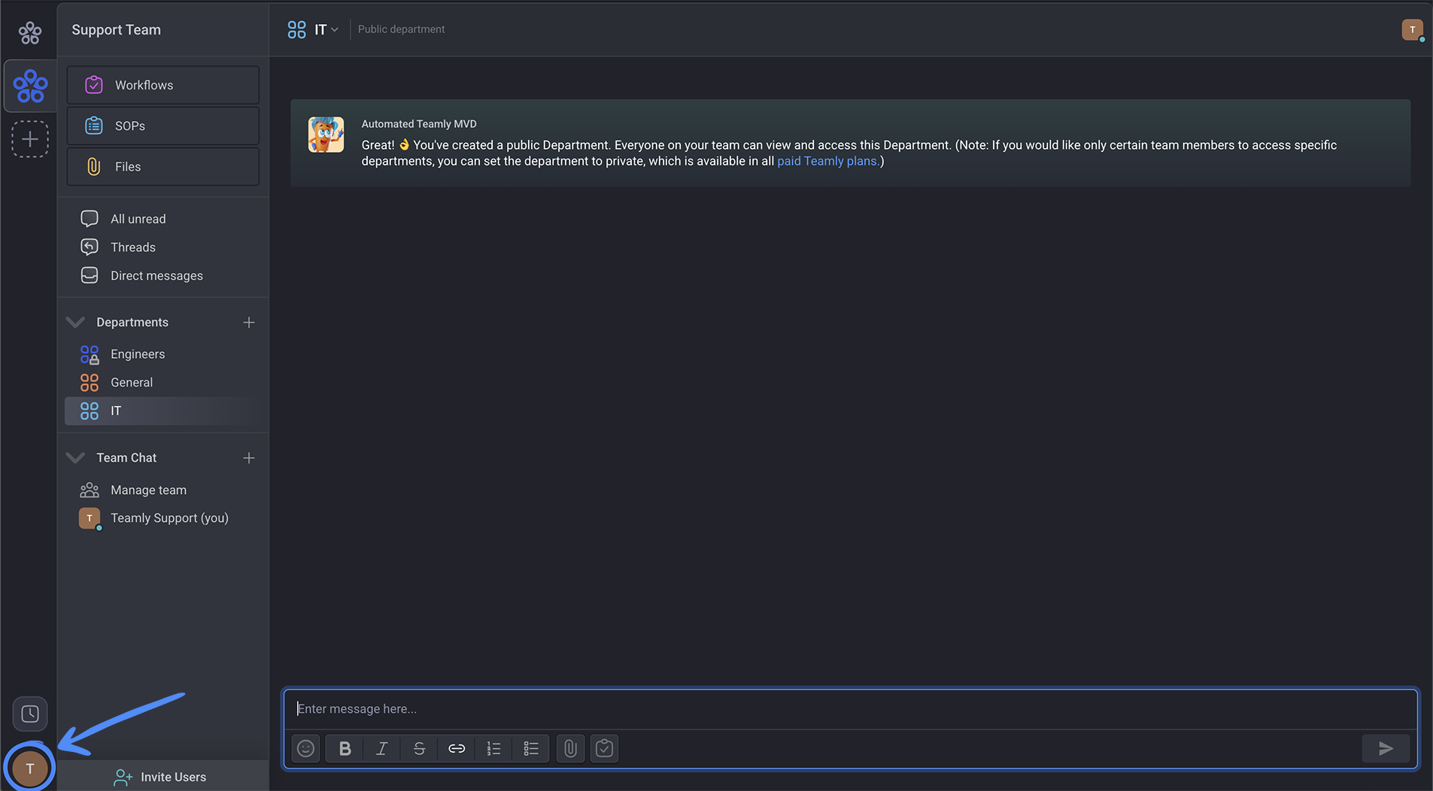Insert a numbered list
Image resolution: width=1433 pixels, height=791 pixels.
pyautogui.click(x=493, y=748)
